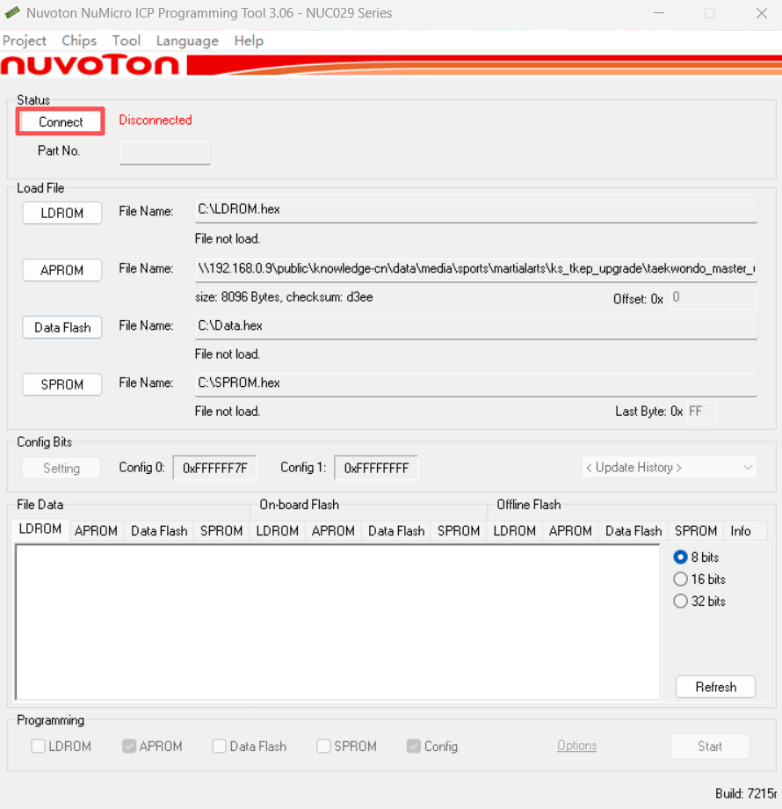
Task: Open the Info tab
Action: tap(741, 531)
